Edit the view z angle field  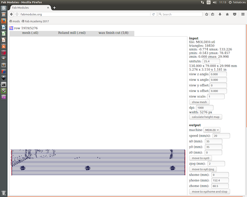218,74
